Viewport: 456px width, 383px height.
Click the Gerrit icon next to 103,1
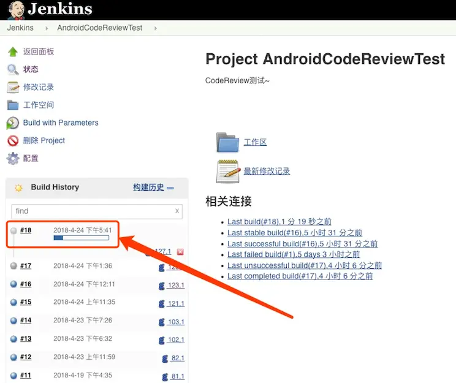(x=162, y=322)
